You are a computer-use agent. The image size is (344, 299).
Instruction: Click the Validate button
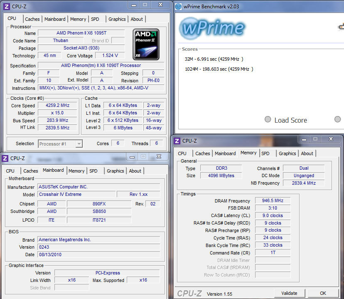coord(289,293)
